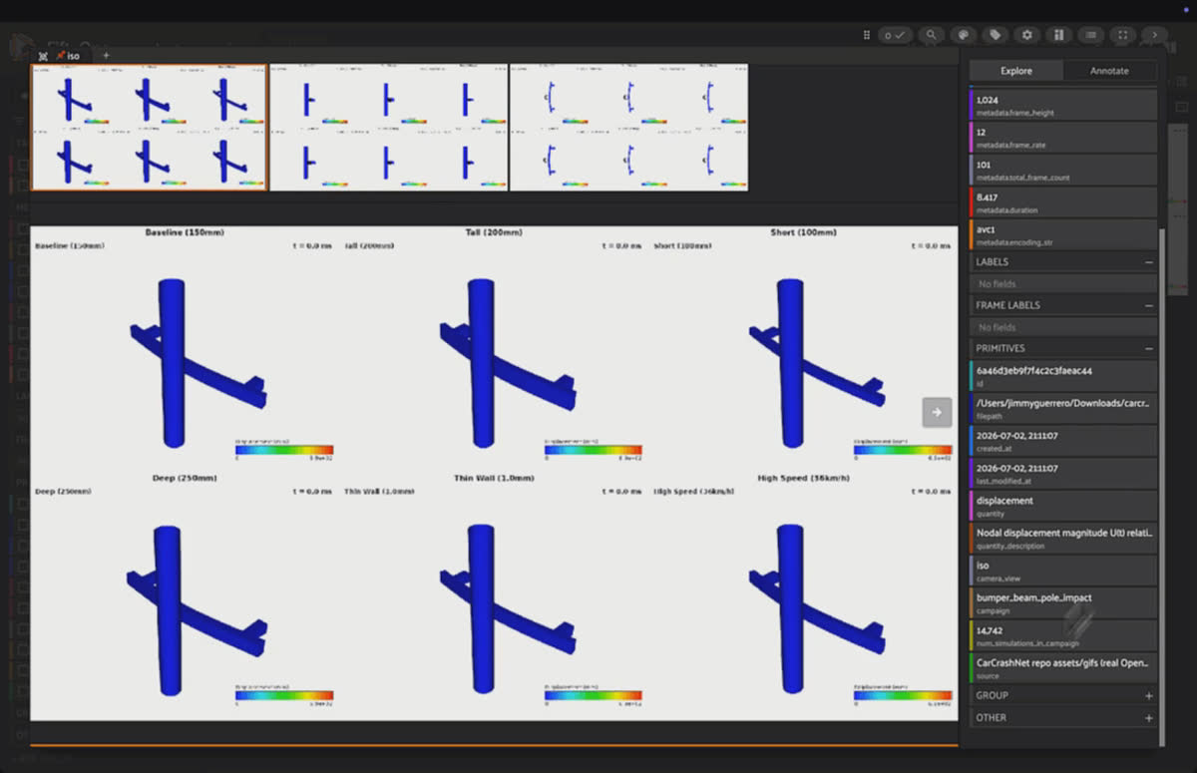1197x773 pixels.
Task: Go to next sample with arrow button
Action: coord(937,412)
